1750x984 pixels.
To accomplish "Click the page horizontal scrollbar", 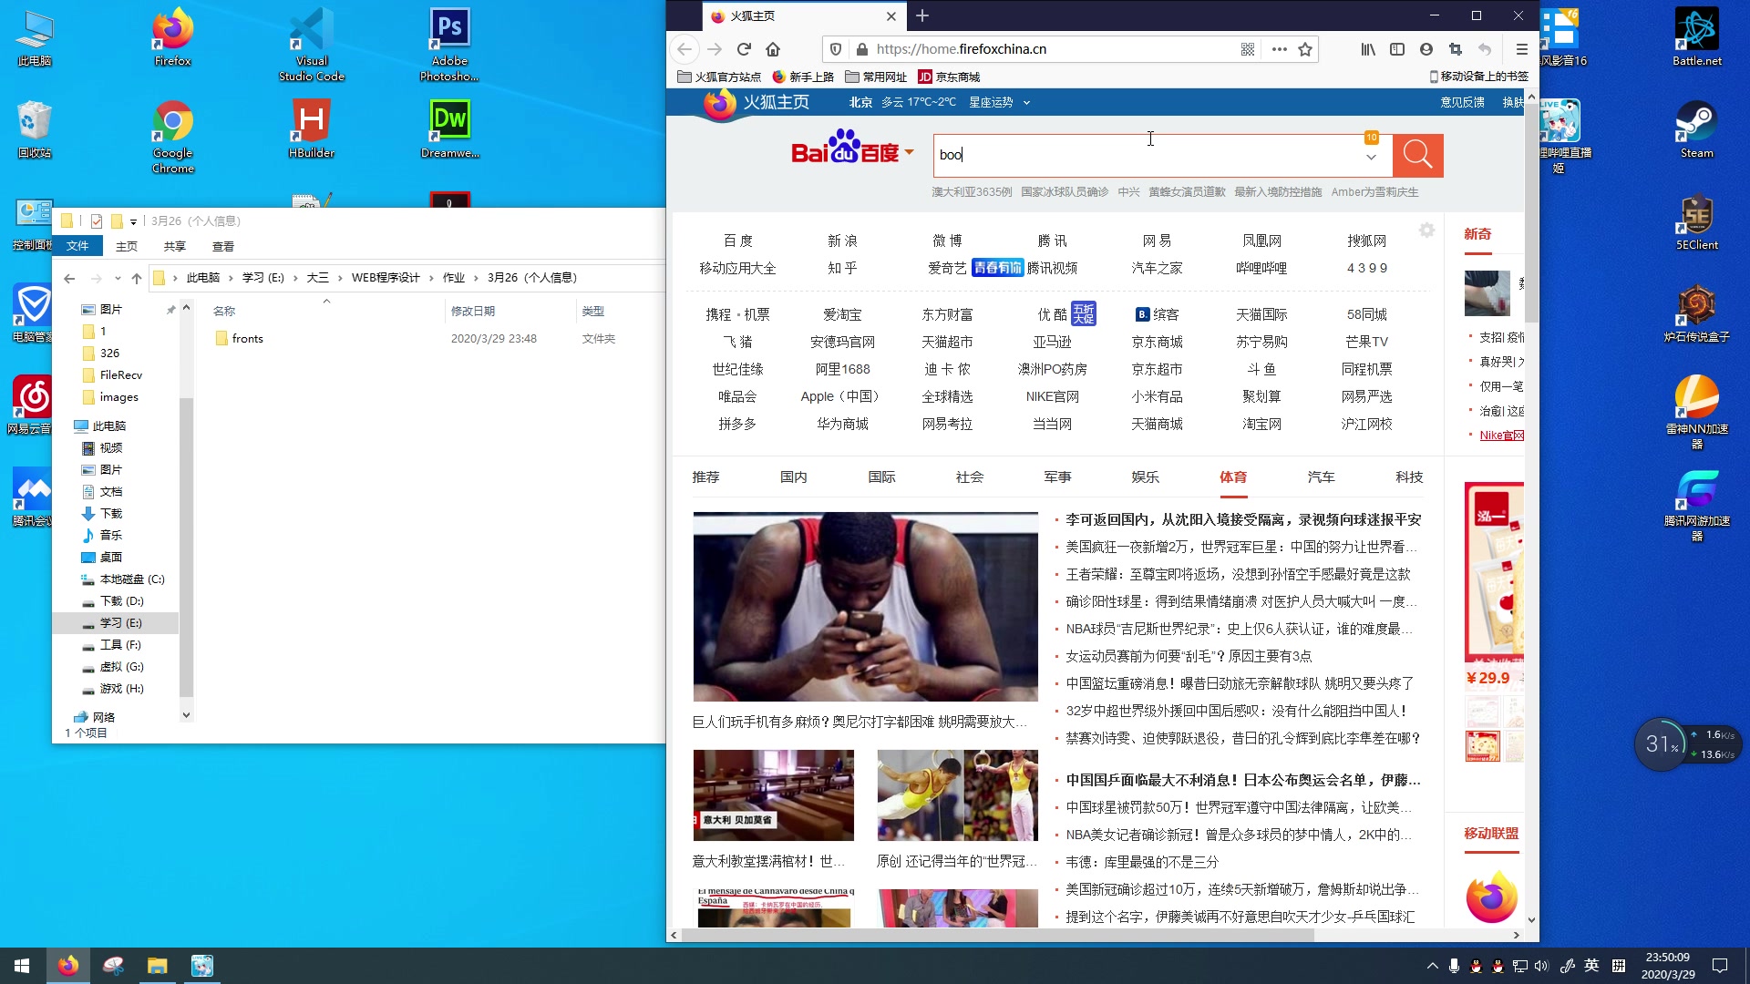I will (x=998, y=935).
